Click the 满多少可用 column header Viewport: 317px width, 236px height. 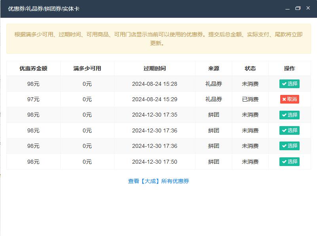87,68
